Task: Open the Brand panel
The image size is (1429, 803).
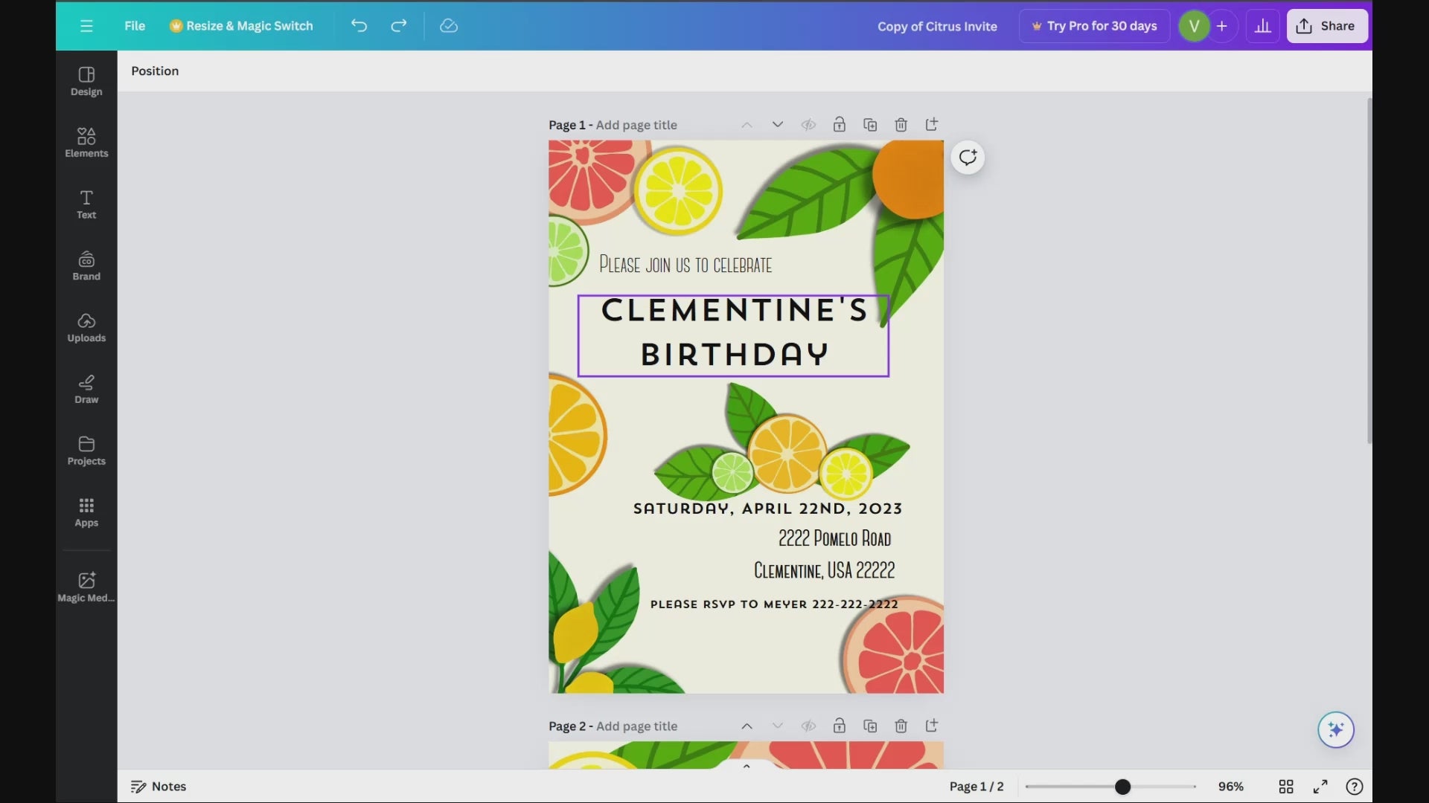Action: (x=86, y=266)
